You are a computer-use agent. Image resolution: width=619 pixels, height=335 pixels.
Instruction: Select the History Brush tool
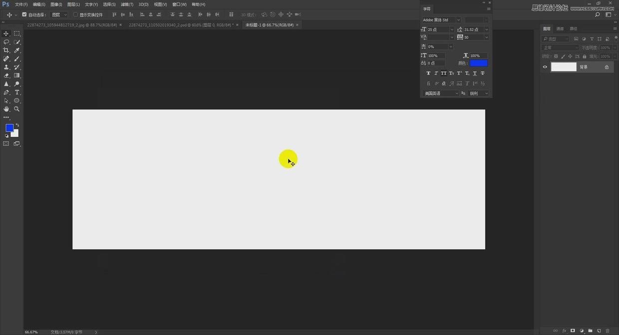click(x=17, y=67)
